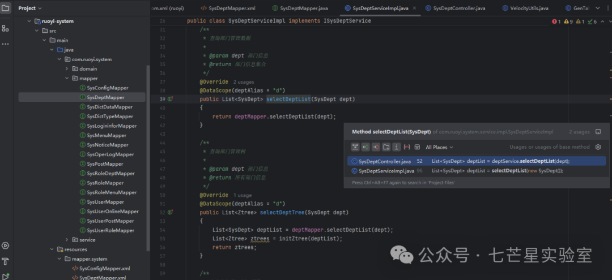The width and height of the screenshot is (612, 280).
Task: Collapse the src folder node
Action: (x=37, y=31)
